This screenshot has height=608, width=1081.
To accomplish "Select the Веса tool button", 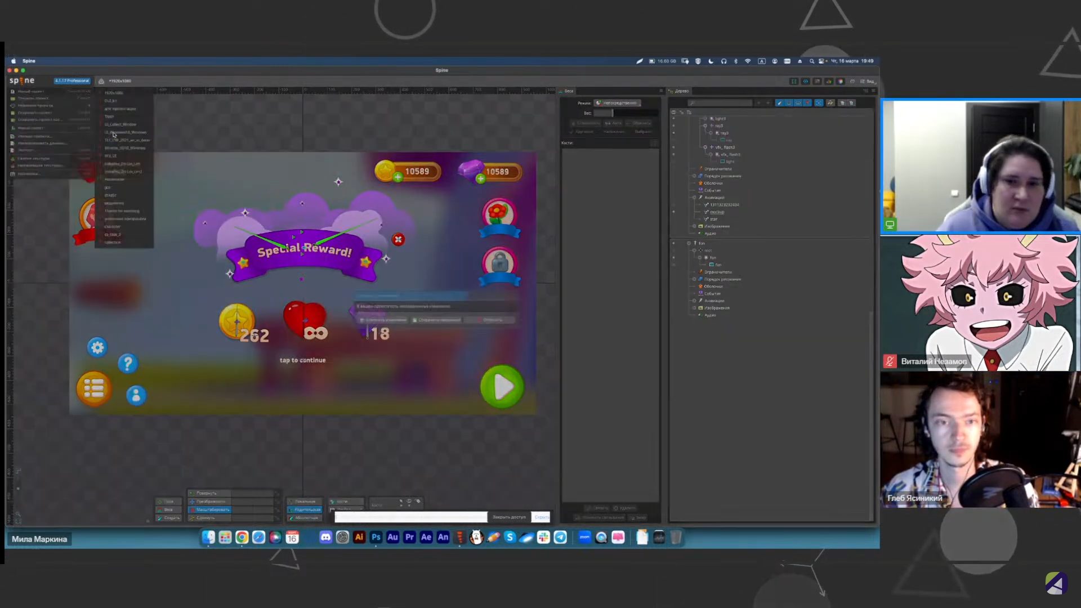I will [x=169, y=509].
